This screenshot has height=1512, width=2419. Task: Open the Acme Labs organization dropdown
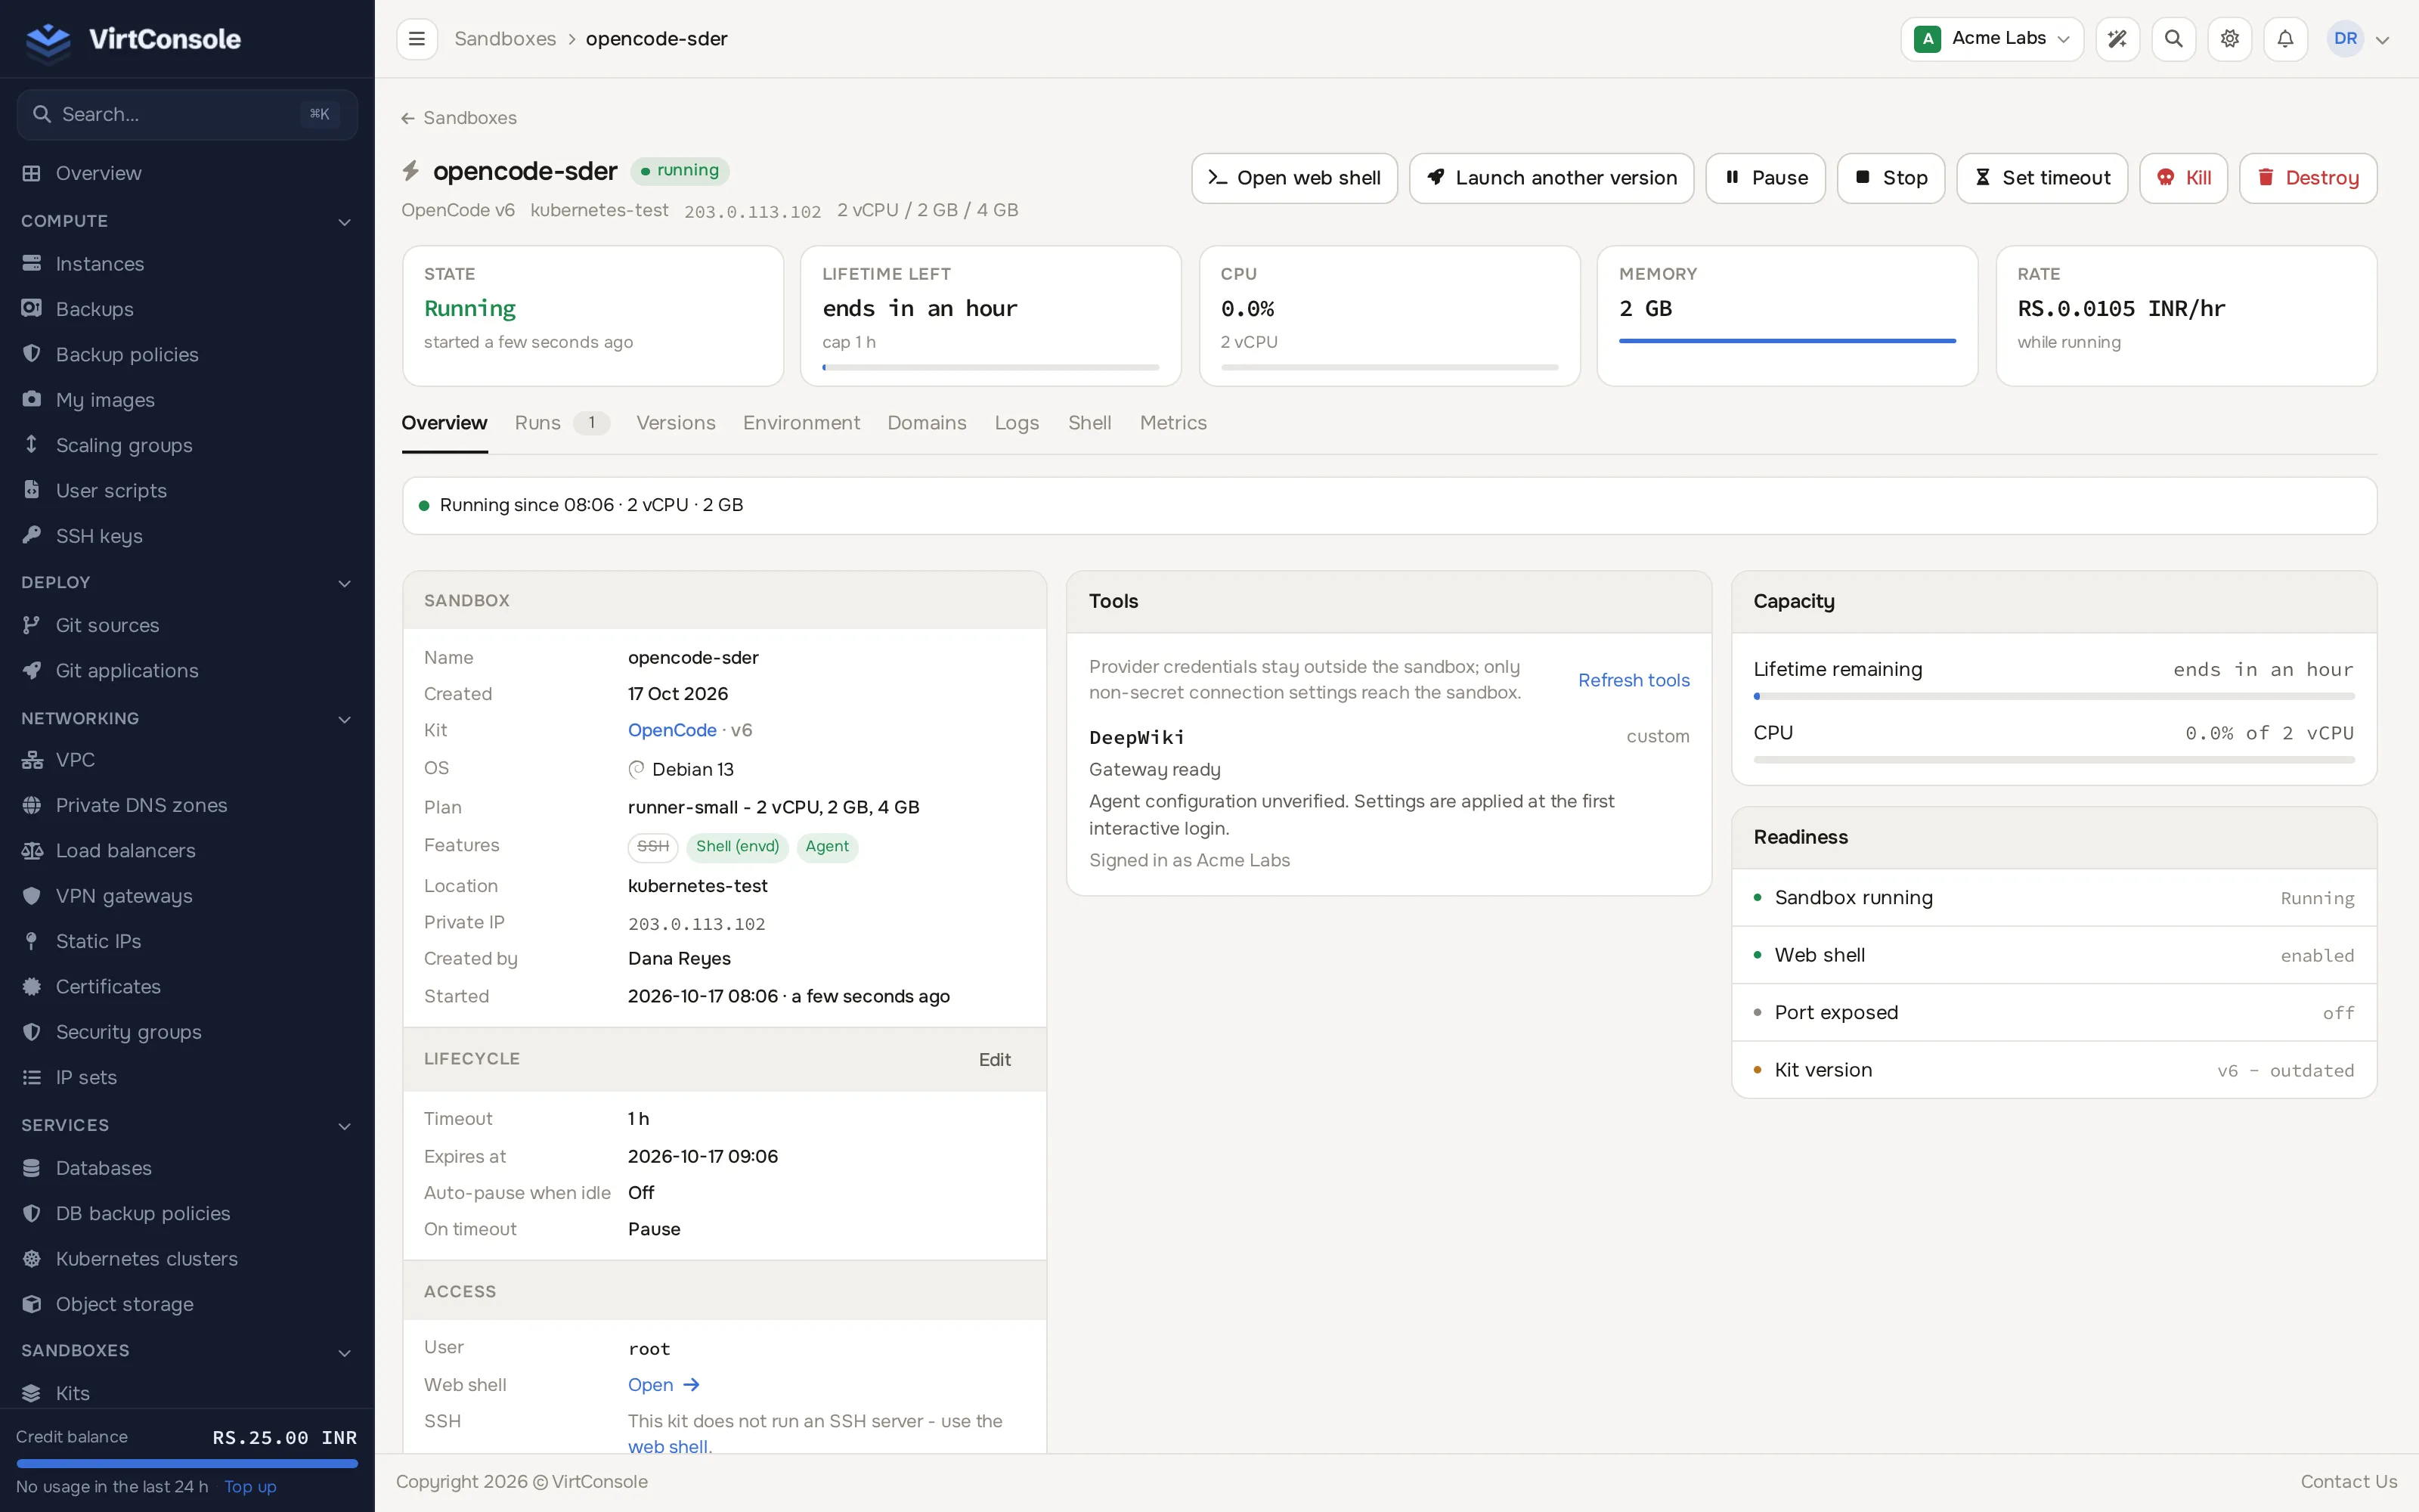coord(1991,39)
